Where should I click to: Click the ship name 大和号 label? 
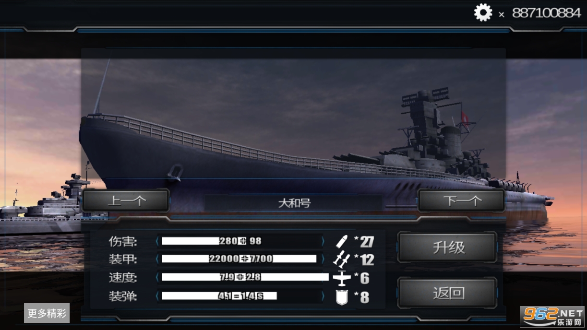click(x=294, y=203)
